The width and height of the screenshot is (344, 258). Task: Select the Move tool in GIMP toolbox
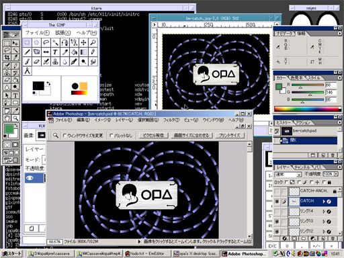pos(83,42)
